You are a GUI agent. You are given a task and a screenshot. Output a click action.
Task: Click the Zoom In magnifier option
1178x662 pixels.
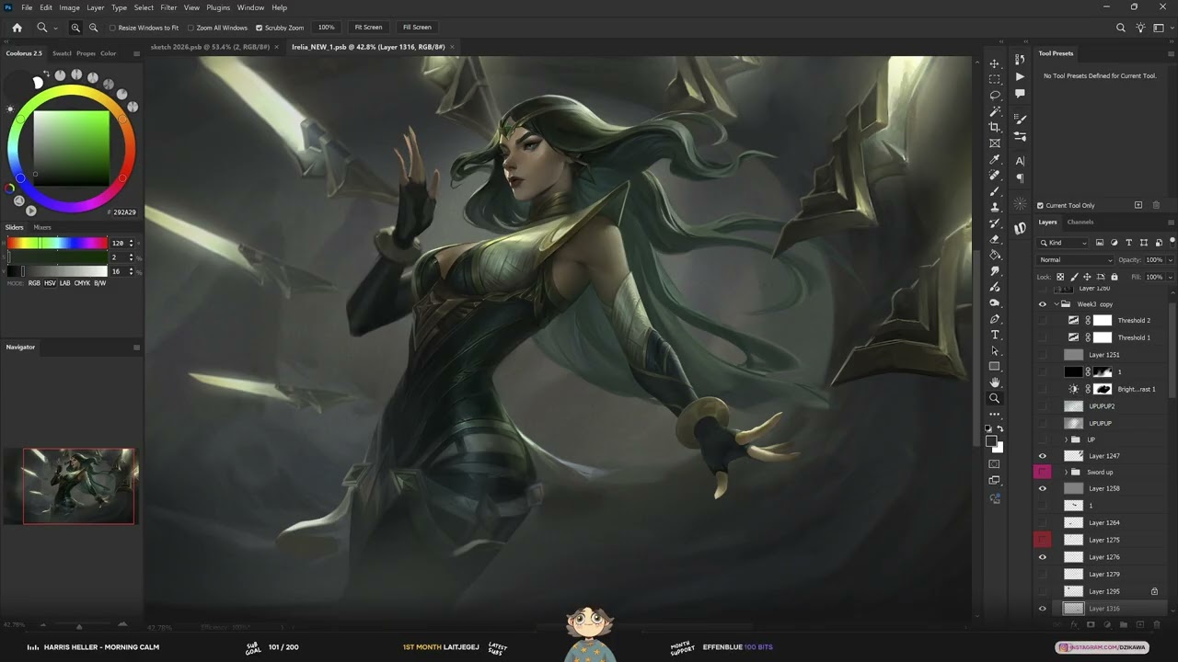(x=75, y=28)
